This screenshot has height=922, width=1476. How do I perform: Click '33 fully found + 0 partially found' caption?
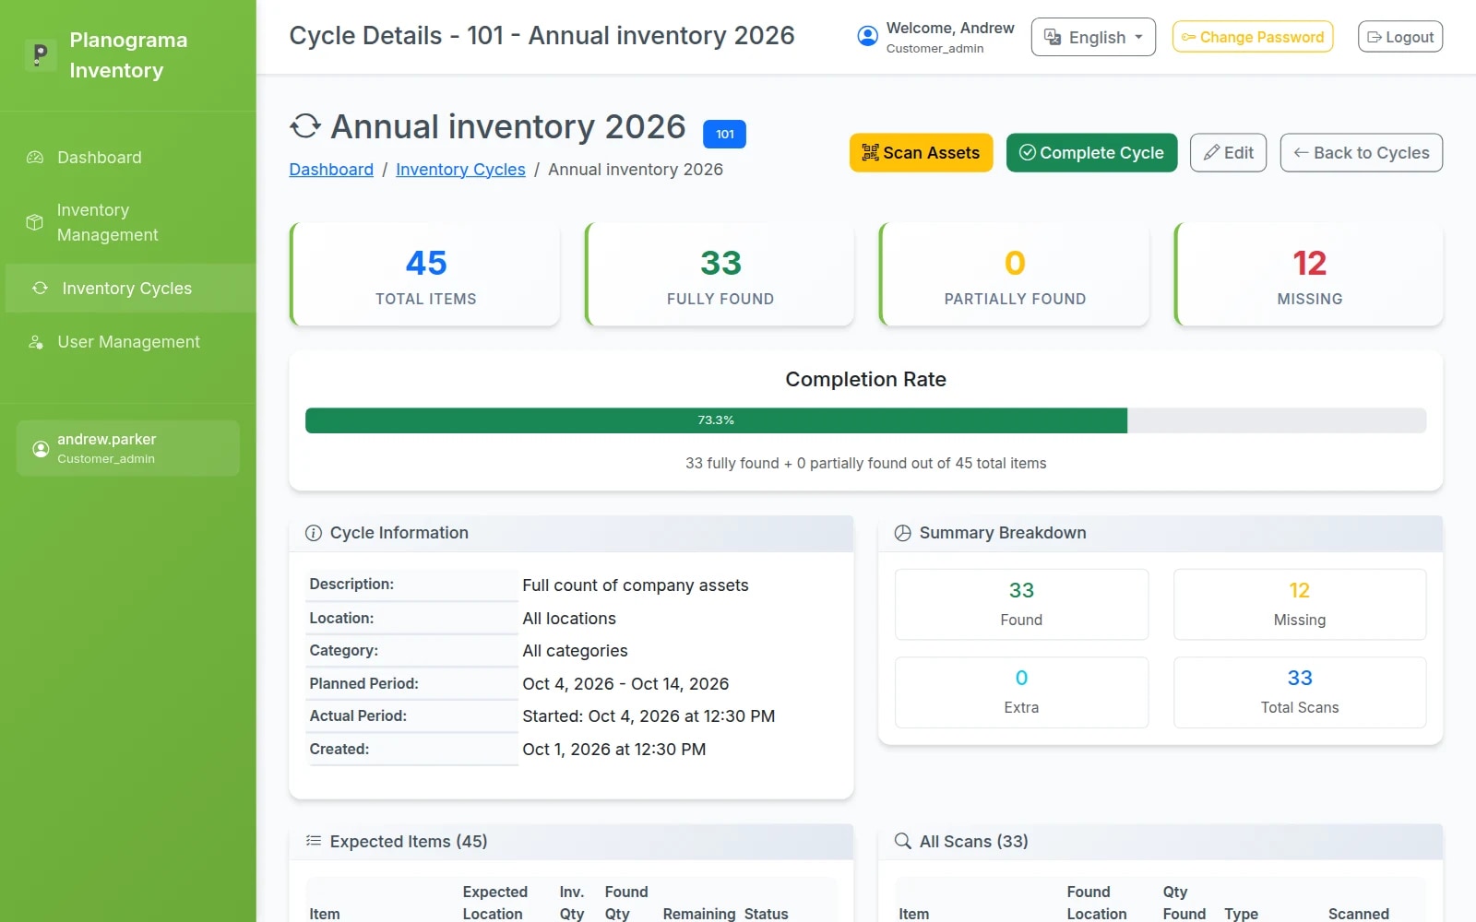[x=865, y=464]
